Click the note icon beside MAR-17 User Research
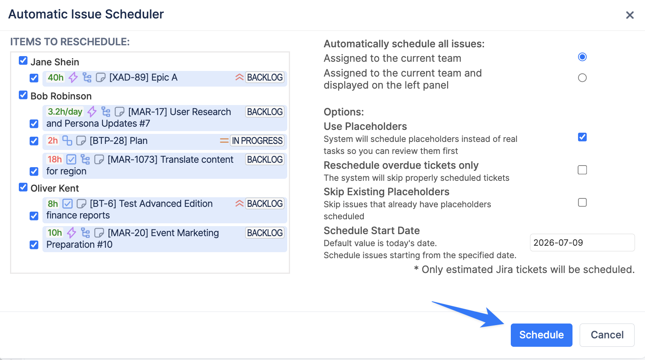Screen dimensions: 645x360 (x=119, y=111)
